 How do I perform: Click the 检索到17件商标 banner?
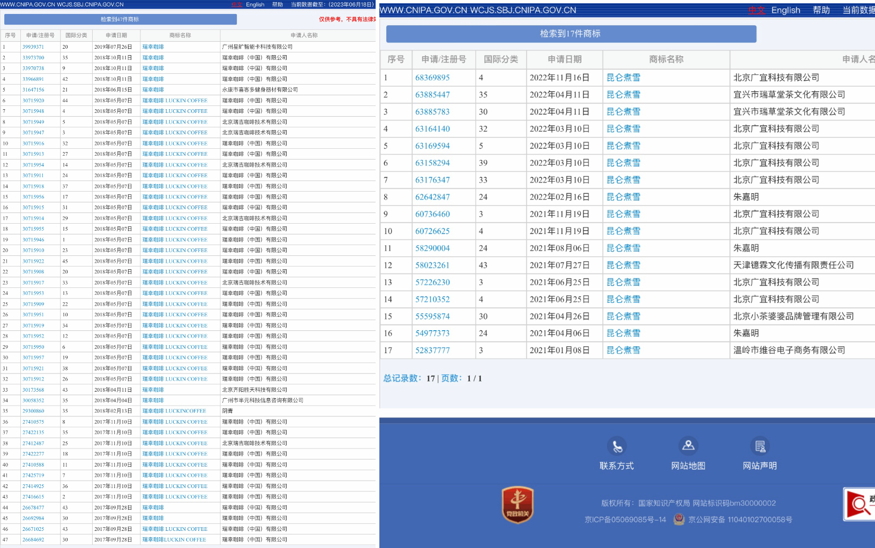(571, 34)
